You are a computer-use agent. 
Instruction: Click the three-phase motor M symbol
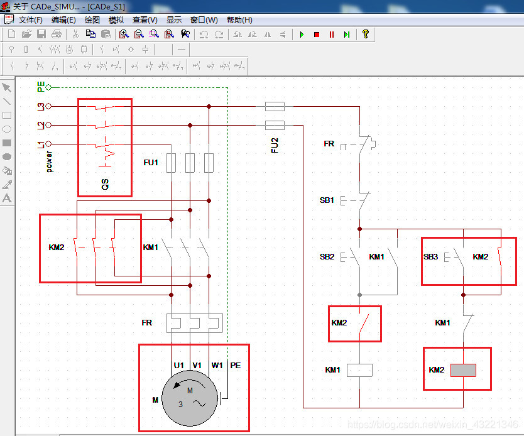click(x=190, y=398)
